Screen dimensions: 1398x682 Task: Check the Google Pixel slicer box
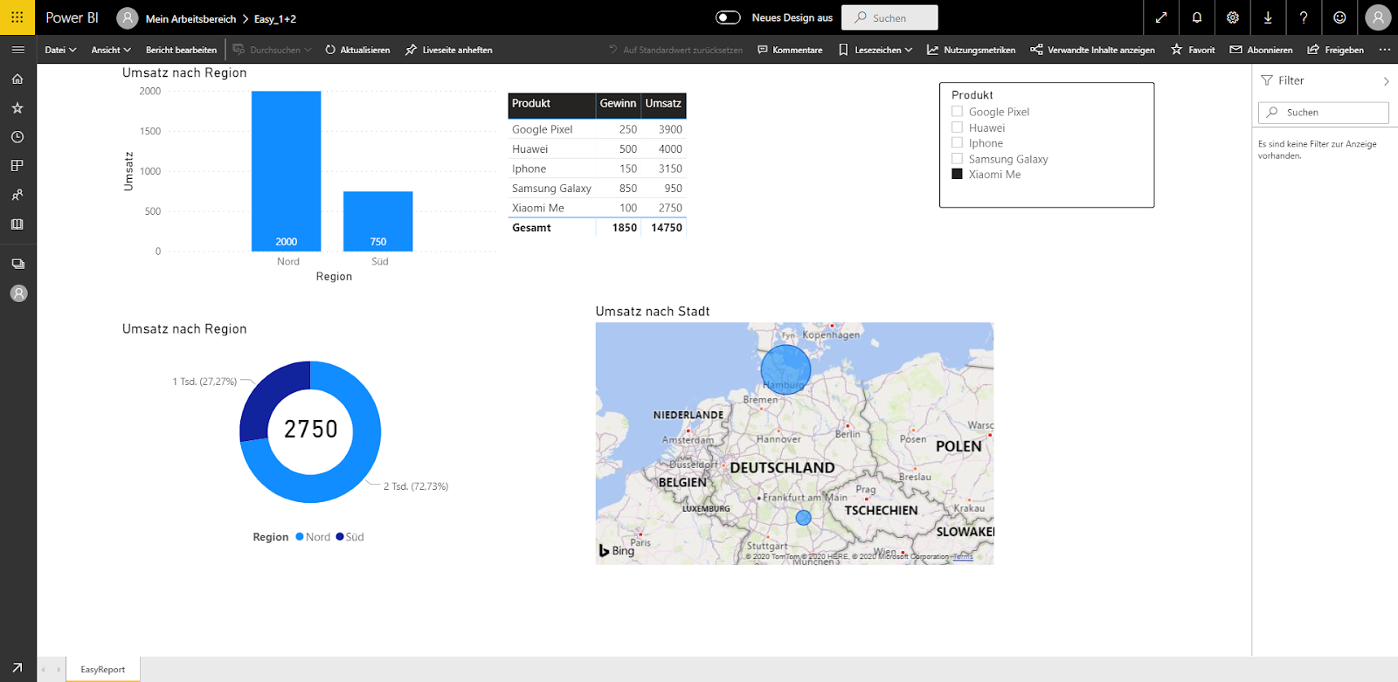(957, 112)
